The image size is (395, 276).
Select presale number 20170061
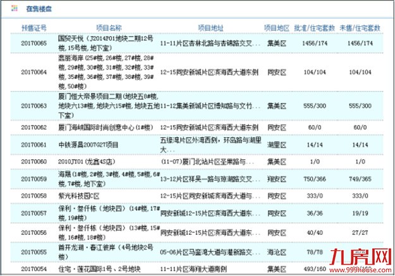(33, 145)
